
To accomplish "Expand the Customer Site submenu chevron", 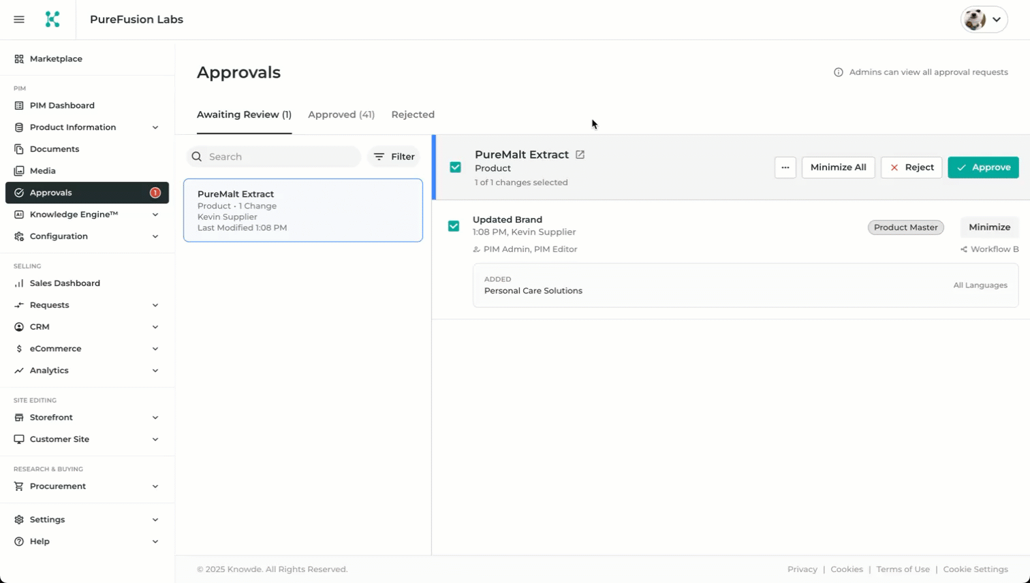I will [x=155, y=439].
